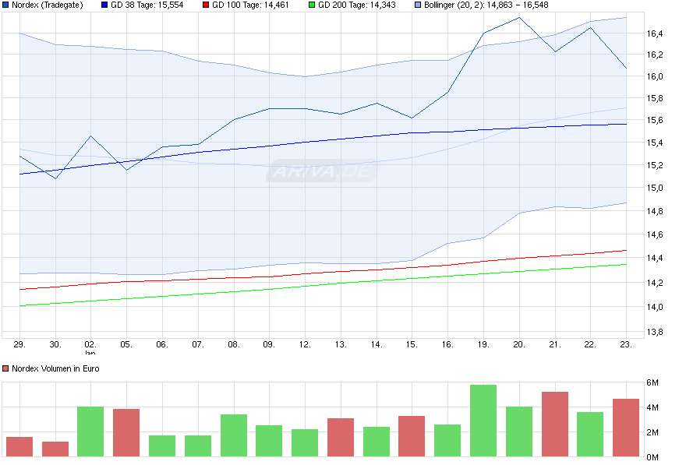Click the '14,2' price axis value
This screenshot has width=679, height=465.
coord(655,283)
